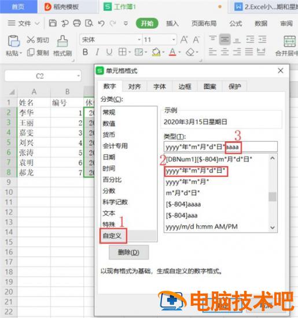Viewport: 298px width, 318px height.
Task: Open the Paste (粘贴) options arrow
Action: [21, 54]
